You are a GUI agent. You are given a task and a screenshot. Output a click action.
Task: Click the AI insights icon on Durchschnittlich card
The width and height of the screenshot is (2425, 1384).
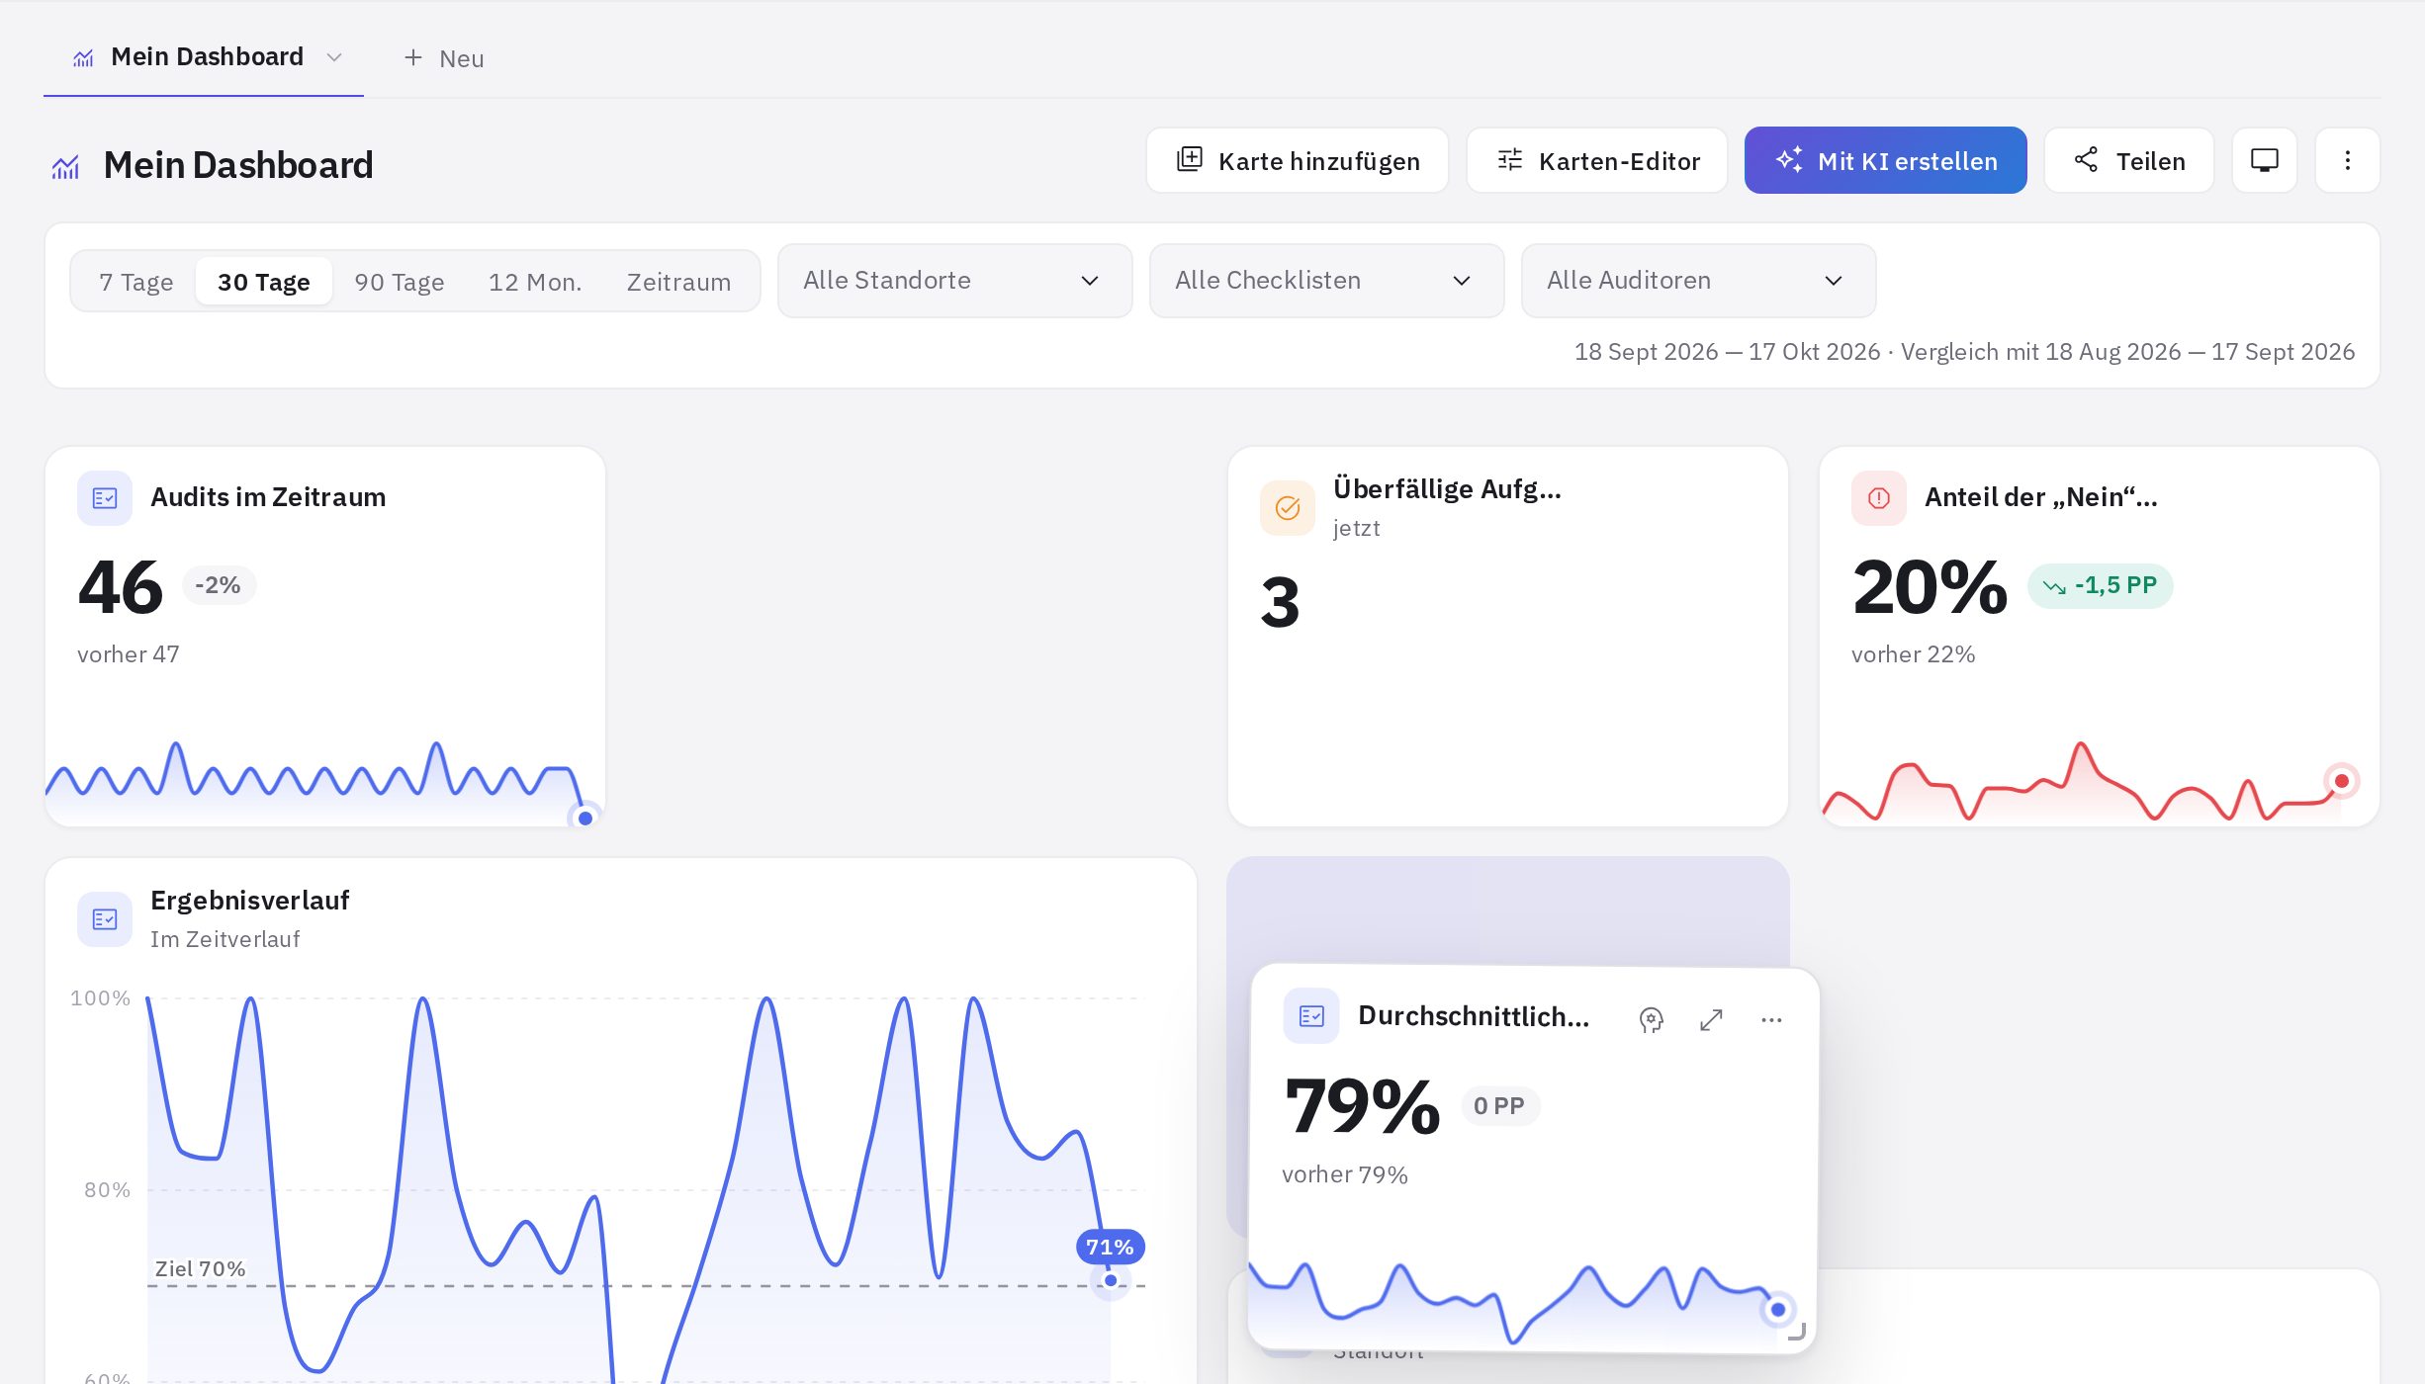(1651, 1019)
